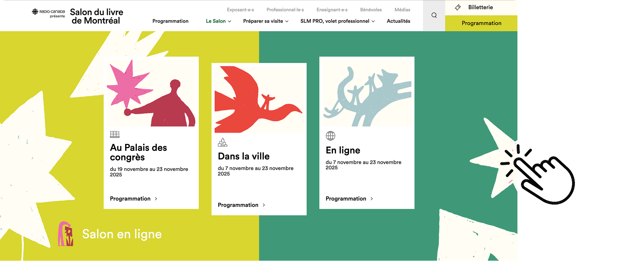Open the Billetterie link
626x261 pixels.
(480, 7)
